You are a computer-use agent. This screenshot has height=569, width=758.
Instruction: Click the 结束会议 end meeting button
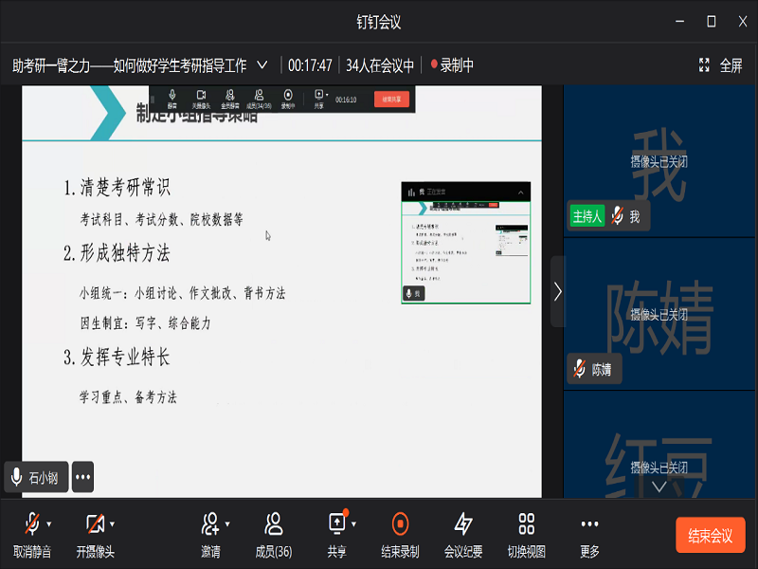pyautogui.click(x=710, y=536)
